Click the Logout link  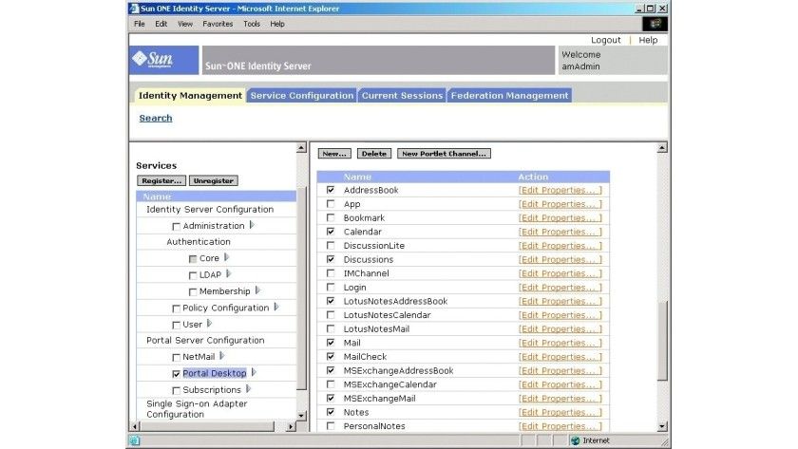pos(606,40)
